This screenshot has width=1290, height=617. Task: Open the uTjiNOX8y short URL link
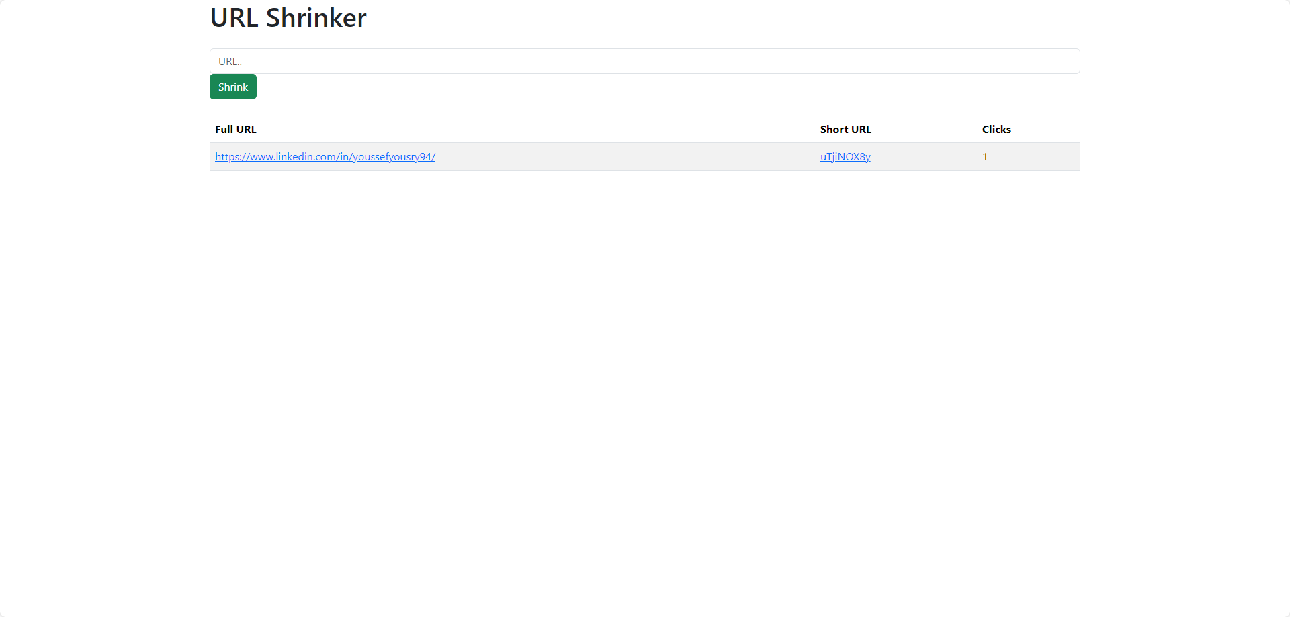(x=845, y=157)
